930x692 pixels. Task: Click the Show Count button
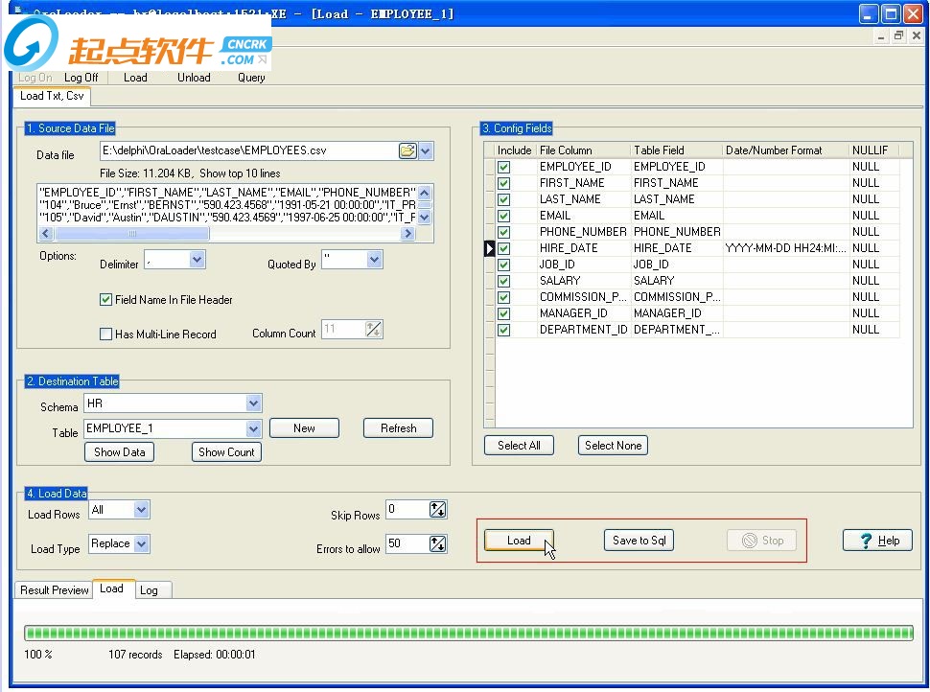tap(226, 452)
